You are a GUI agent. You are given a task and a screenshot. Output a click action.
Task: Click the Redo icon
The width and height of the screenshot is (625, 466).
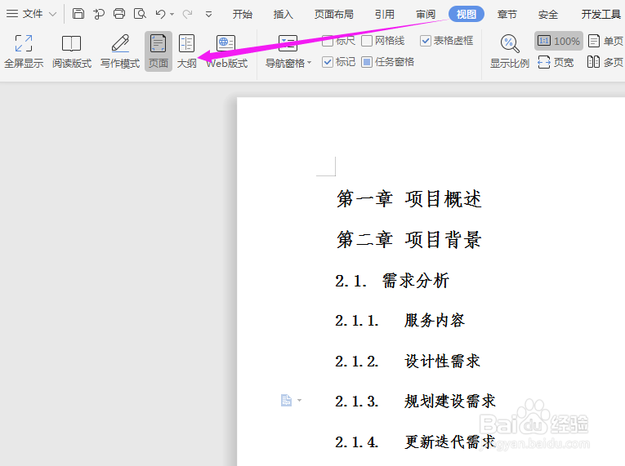[x=187, y=15]
